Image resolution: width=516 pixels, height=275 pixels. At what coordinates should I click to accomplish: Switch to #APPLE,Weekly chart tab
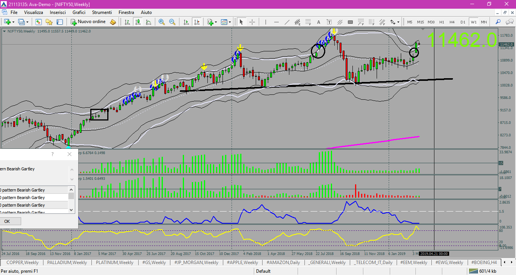pos(242,262)
